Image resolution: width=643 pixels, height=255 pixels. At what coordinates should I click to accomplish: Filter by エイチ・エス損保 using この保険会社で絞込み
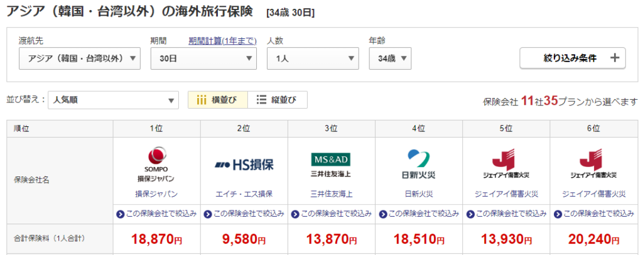[x=244, y=214]
